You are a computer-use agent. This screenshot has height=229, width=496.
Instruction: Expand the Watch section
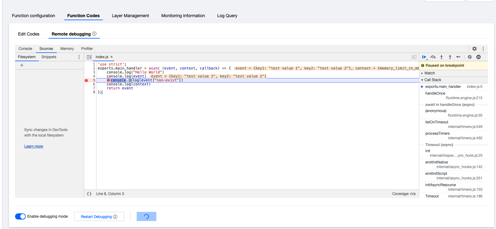pos(429,73)
